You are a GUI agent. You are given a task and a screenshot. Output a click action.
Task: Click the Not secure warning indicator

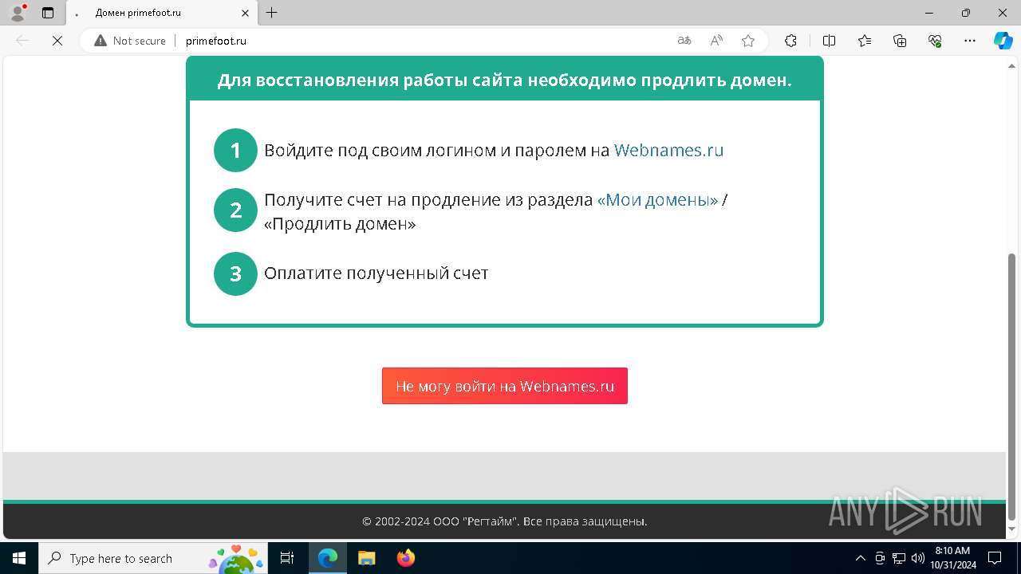[x=130, y=41]
